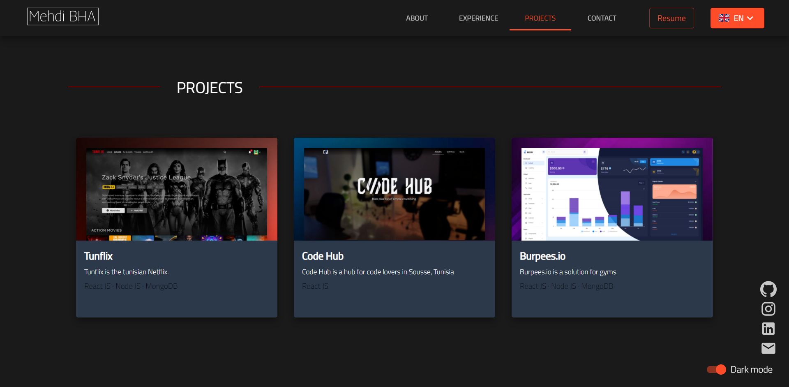Click 'Tunflix is the tunisian Netflix.' text
Viewport: 789px width, 387px height.
coord(126,272)
